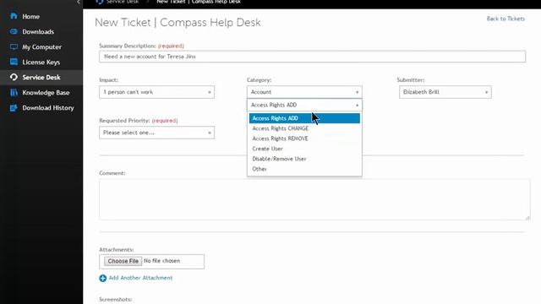Screen dimensions: 541x304
Task: Click the Choose File button
Action: [x=123, y=261]
